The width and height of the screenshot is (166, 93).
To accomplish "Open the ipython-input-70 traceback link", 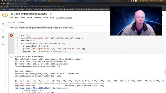I will pos(33,88).
